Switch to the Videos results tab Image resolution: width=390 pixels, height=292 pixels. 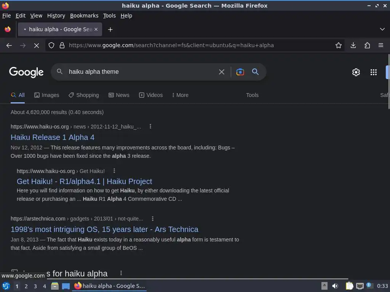[151, 95]
